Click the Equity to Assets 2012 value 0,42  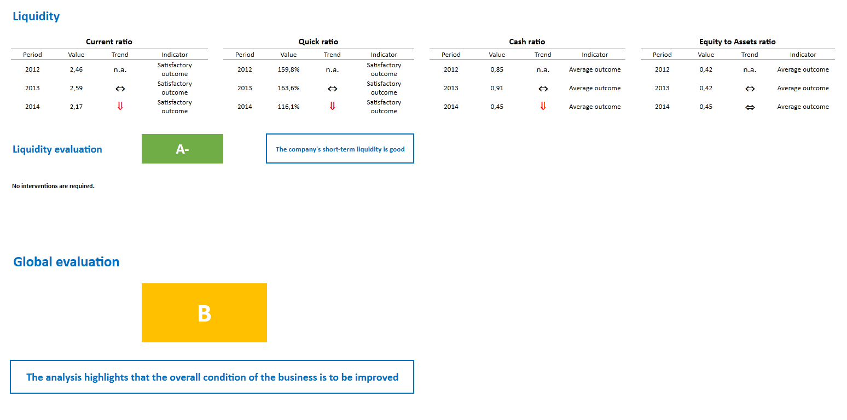[x=706, y=69]
